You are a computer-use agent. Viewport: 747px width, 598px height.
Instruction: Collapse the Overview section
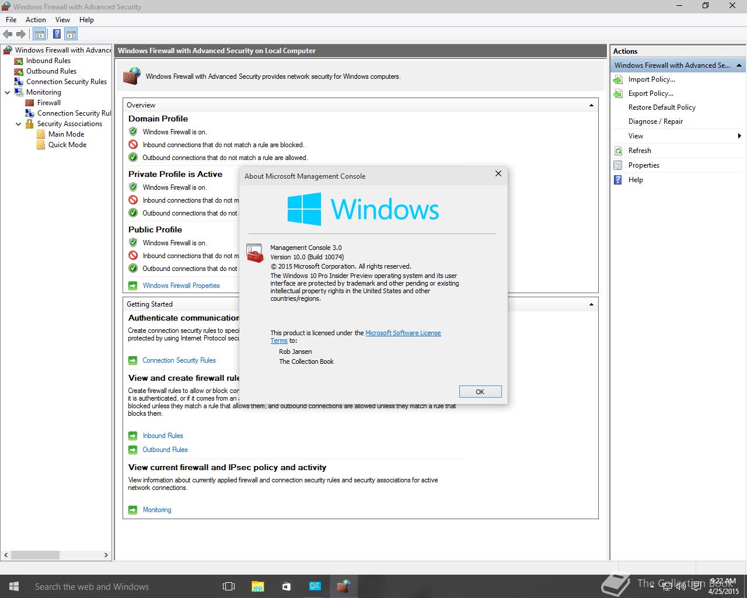click(591, 105)
